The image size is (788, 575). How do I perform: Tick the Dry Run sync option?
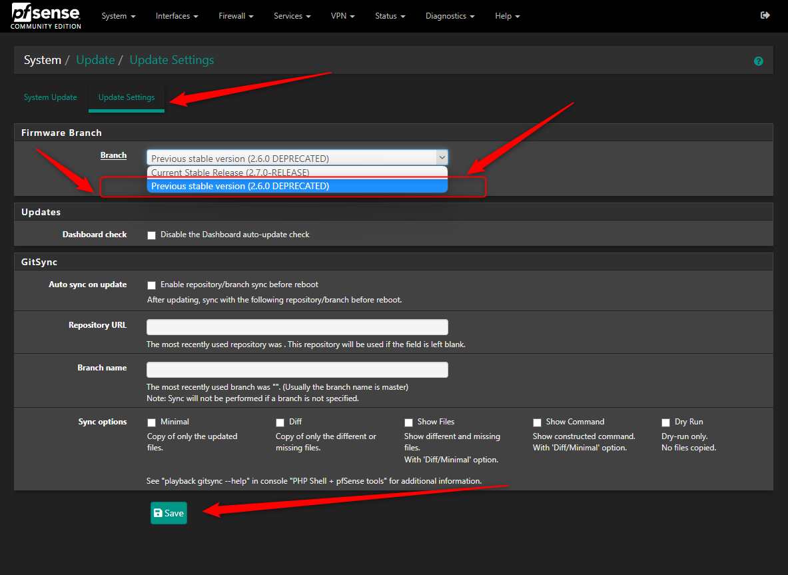pyautogui.click(x=666, y=422)
